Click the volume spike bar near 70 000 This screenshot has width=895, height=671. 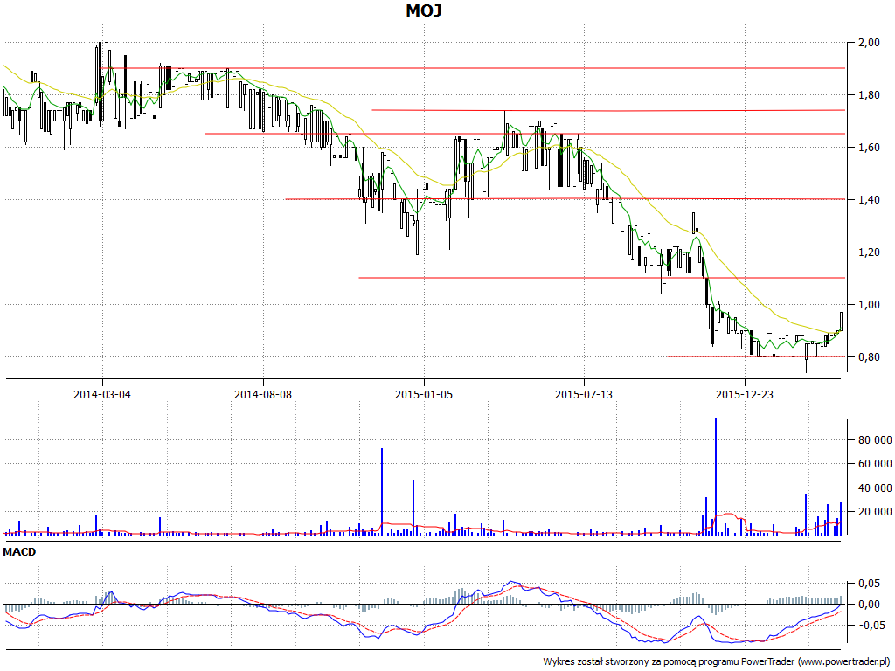[382, 492]
